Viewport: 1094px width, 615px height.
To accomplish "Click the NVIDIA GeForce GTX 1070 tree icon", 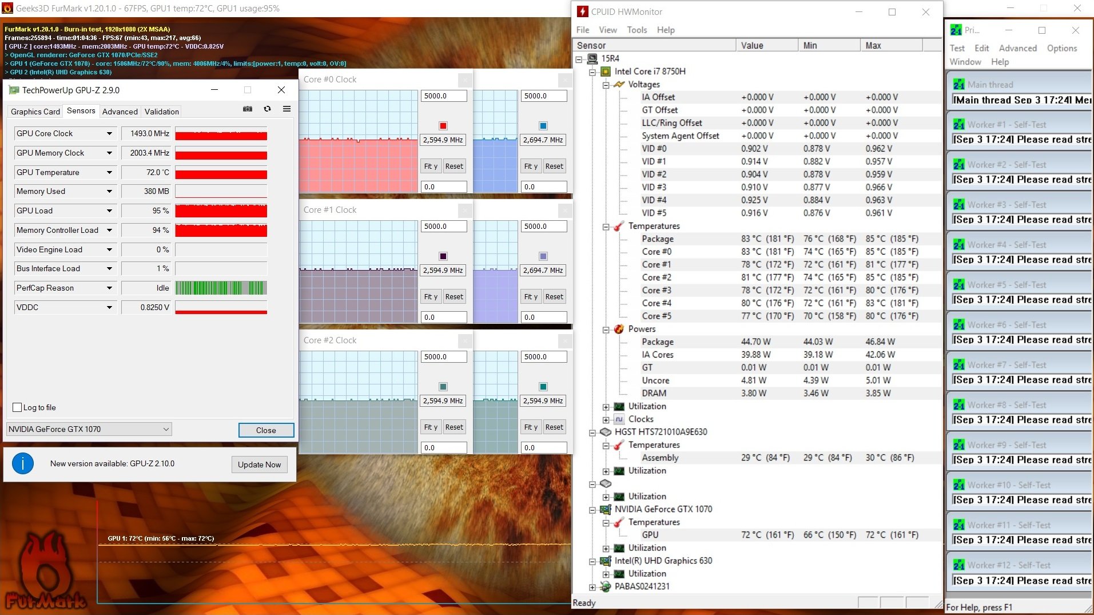I will pos(606,509).
